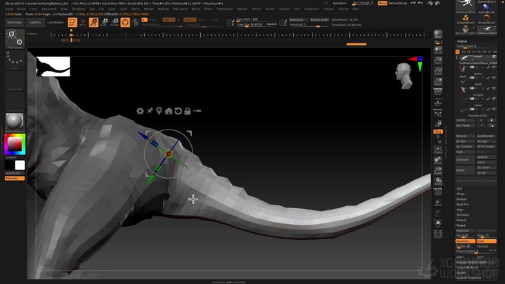Image resolution: width=505 pixels, height=284 pixels.
Task: Pick a color in the color picker square
Action: (14, 144)
